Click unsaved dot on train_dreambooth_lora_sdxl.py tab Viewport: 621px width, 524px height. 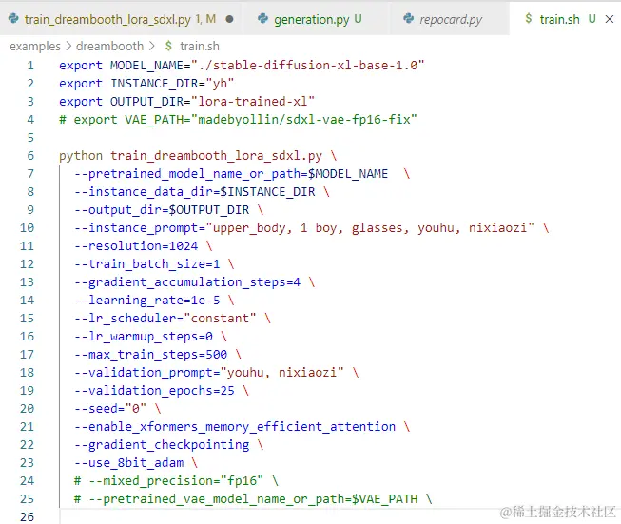[229, 19]
